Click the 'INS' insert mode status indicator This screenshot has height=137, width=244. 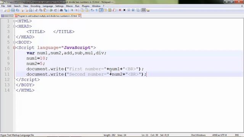(237, 135)
